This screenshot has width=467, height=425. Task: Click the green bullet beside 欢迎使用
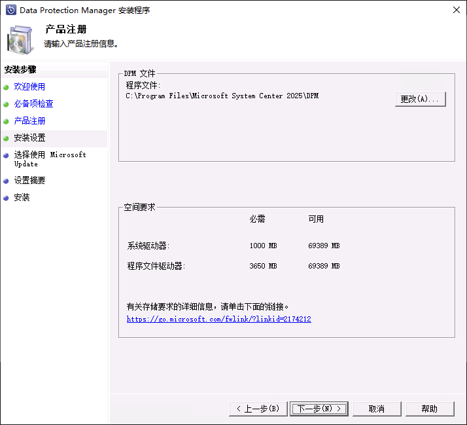(6, 87)
